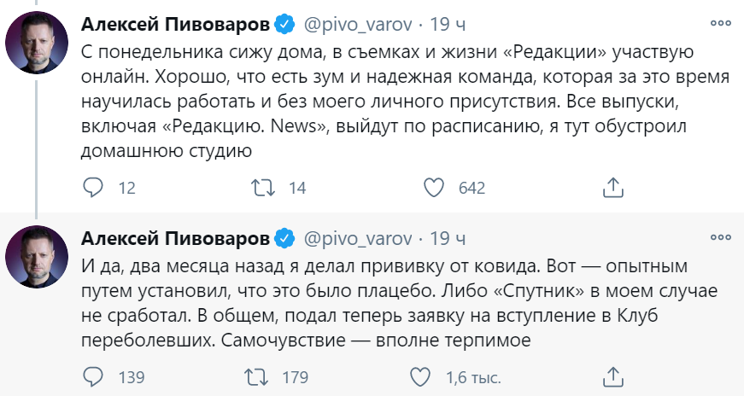The image size is (744, 396).
Task: Click the @pivo_varov handle in first tweet
Action: 358,22
